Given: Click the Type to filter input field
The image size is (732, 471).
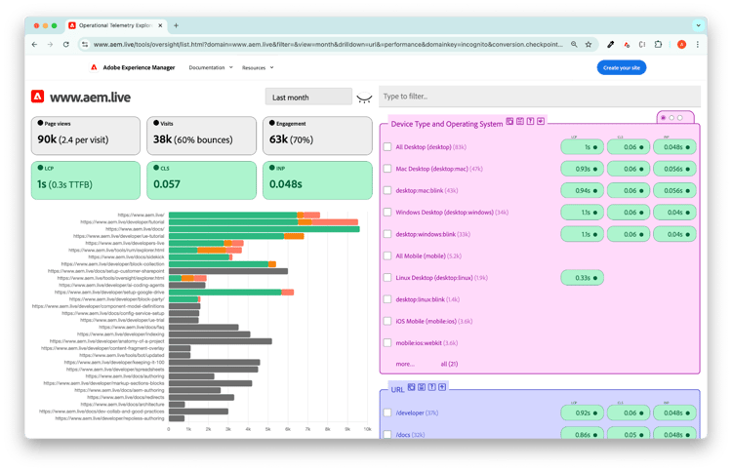Looking at the screenshot, I should tap(539, 97).
